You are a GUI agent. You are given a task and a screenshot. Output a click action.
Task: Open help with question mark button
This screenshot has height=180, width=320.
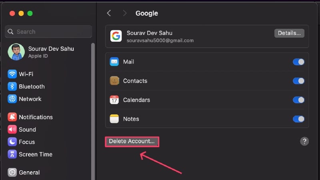[x=304, y=141]
